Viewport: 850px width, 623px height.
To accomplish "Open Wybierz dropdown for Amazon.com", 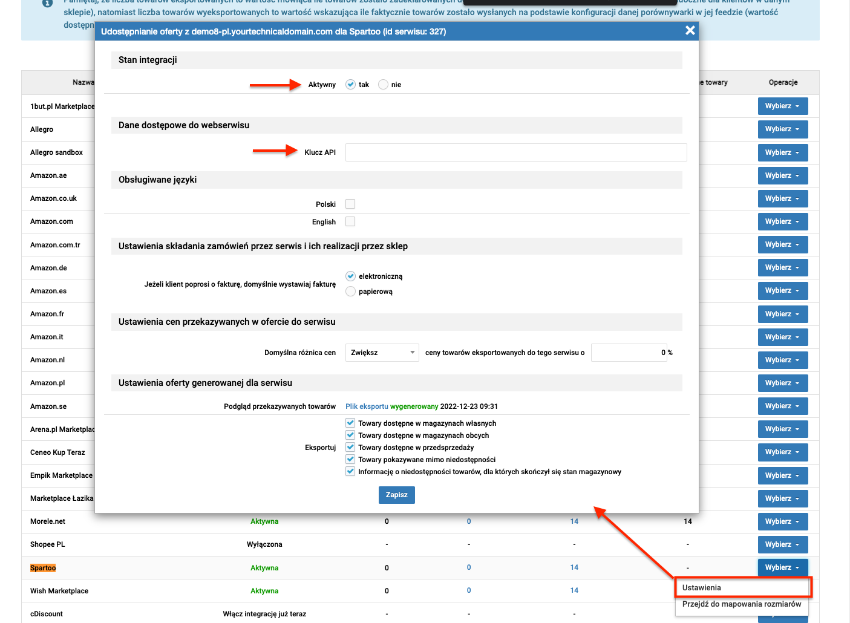I will click(783, 221).
